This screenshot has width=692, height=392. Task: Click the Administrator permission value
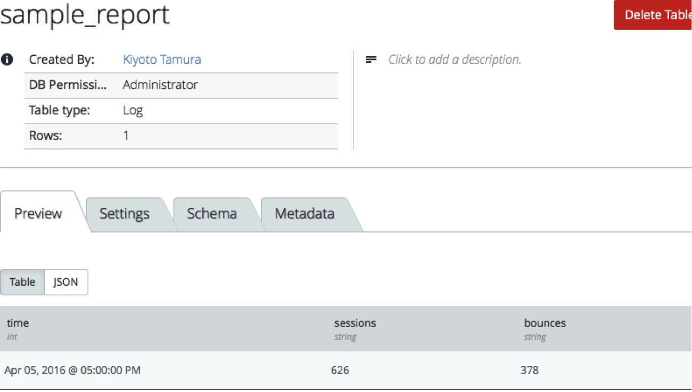click(x=160, y=85)
